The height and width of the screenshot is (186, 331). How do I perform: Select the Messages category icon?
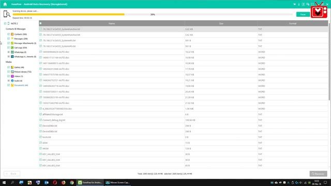point(12,39)
